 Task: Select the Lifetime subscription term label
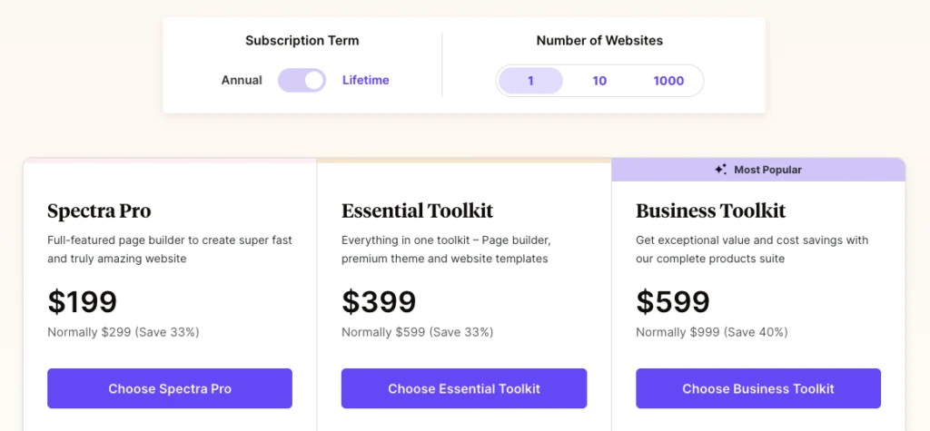pyautogui.click(x=365, y=80)
